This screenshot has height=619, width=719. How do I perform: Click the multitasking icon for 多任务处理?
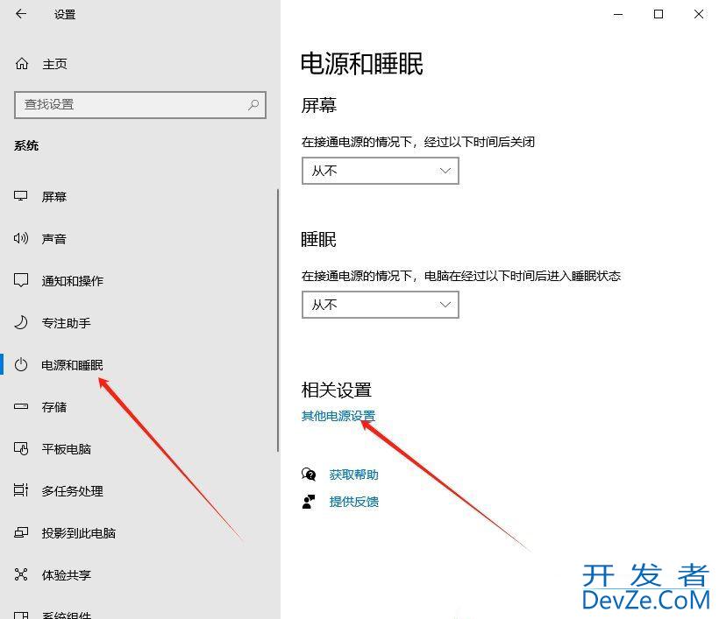21,490
